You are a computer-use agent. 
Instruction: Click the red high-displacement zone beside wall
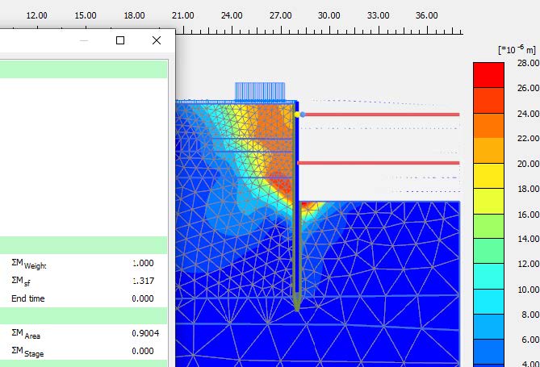pyautogui.click(x=281, y=185)
